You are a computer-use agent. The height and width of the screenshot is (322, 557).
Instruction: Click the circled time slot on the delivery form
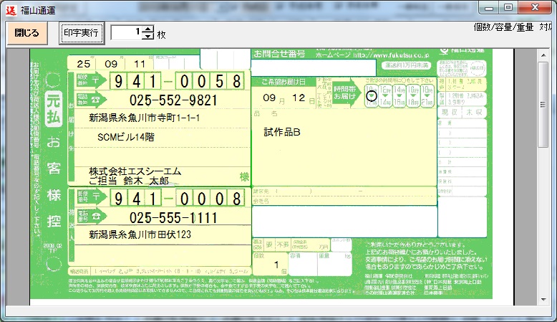pos(372,96)
